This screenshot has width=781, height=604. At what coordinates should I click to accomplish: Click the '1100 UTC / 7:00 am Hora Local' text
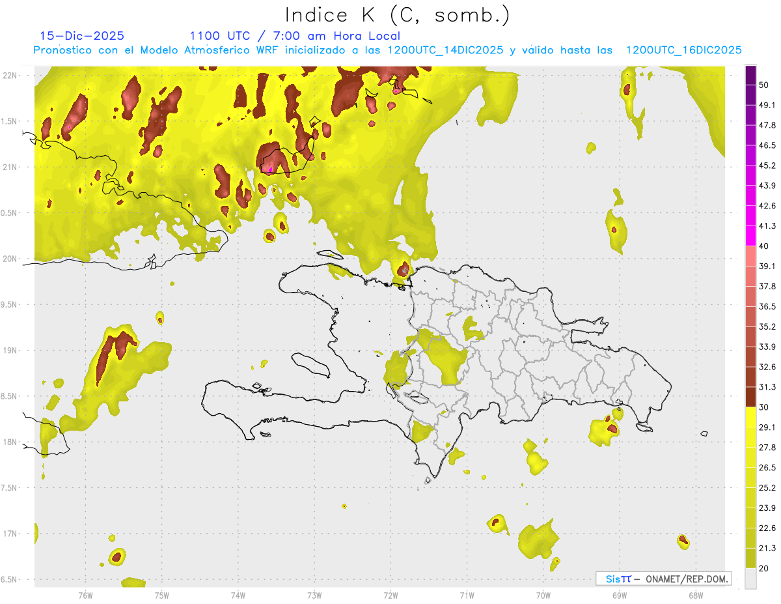click(x=295, y=36)
